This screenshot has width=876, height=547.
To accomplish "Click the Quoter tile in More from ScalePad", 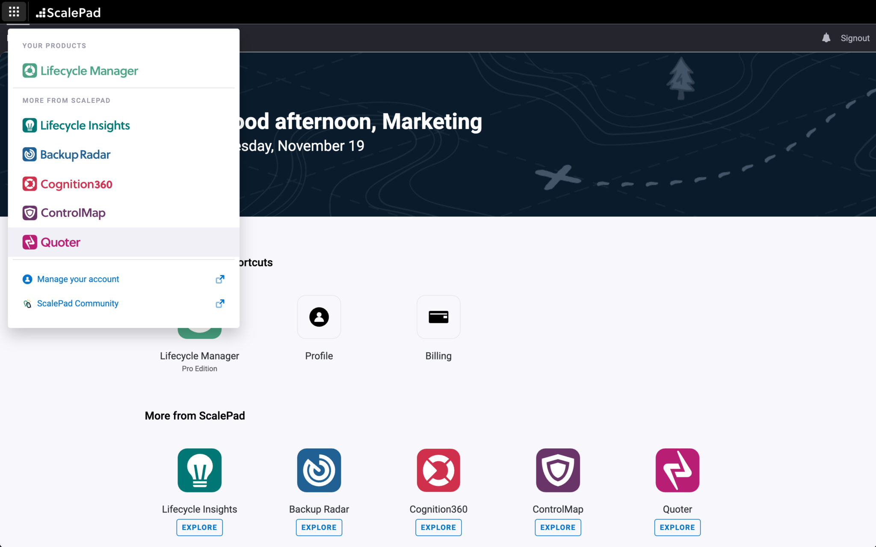I will [677, 470].
